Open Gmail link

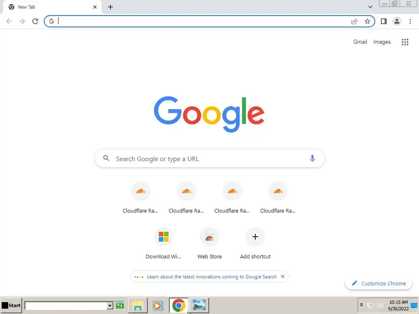click(360, 42)
